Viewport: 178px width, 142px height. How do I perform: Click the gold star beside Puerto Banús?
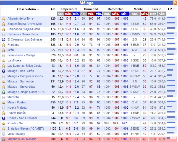(4, 113)
